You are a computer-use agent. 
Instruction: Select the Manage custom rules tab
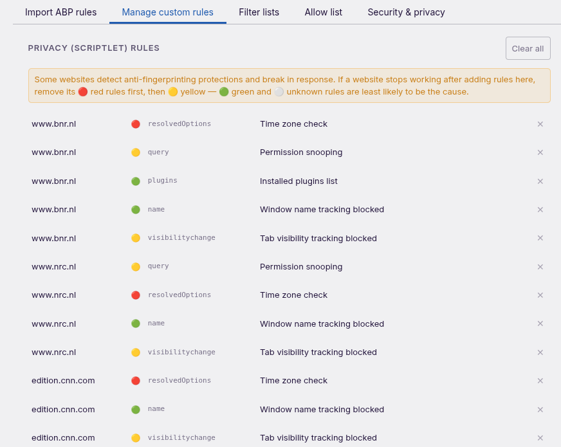tap(168, 12)
